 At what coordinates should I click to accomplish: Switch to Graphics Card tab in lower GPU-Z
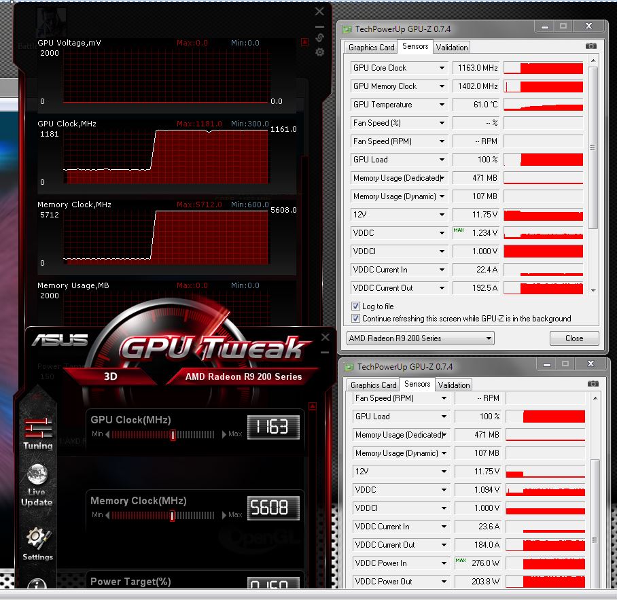pyautogui.click(x=373, y=385)
